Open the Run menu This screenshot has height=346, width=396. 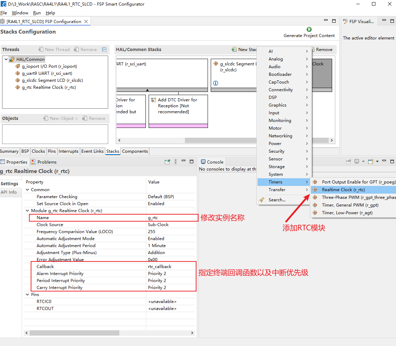37,13
